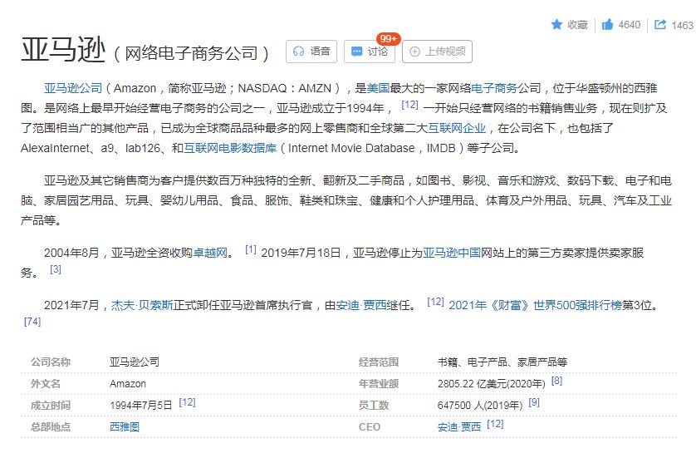Click reference [3] after 卖家服务
The width and height of the screenshot is (696, 453).
(56, 269)
